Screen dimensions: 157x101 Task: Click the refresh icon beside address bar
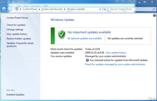(x=105, y=9)
